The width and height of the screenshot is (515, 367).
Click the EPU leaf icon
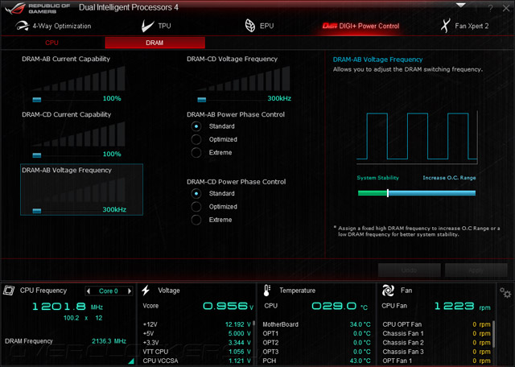click(x=250, y=26)
